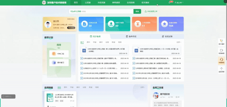Select 热门 filter under 同步备课
The image size is (227, 107).
pos(82,42)
